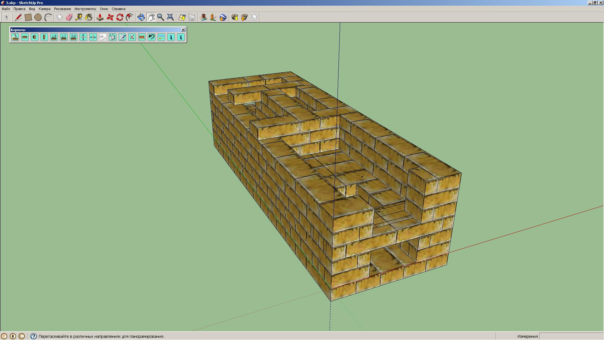
Task: Switch to the Orbit camera tool
Action: click(141, 17)
